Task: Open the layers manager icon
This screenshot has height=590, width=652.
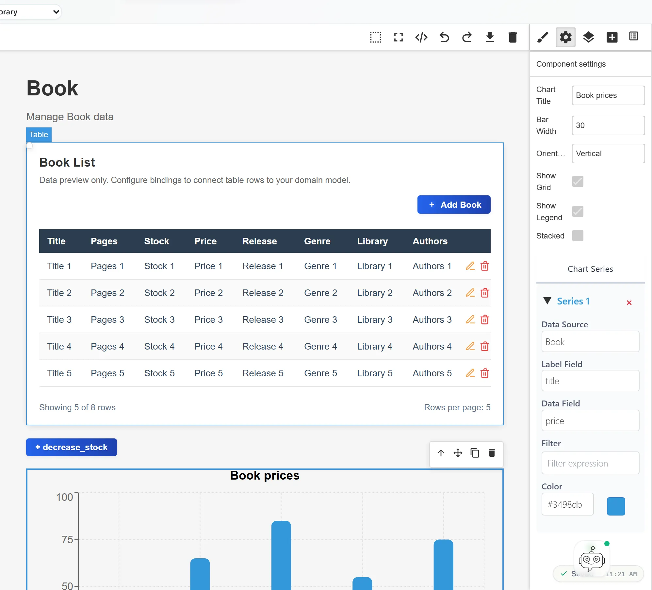Action: click(589, 37)
